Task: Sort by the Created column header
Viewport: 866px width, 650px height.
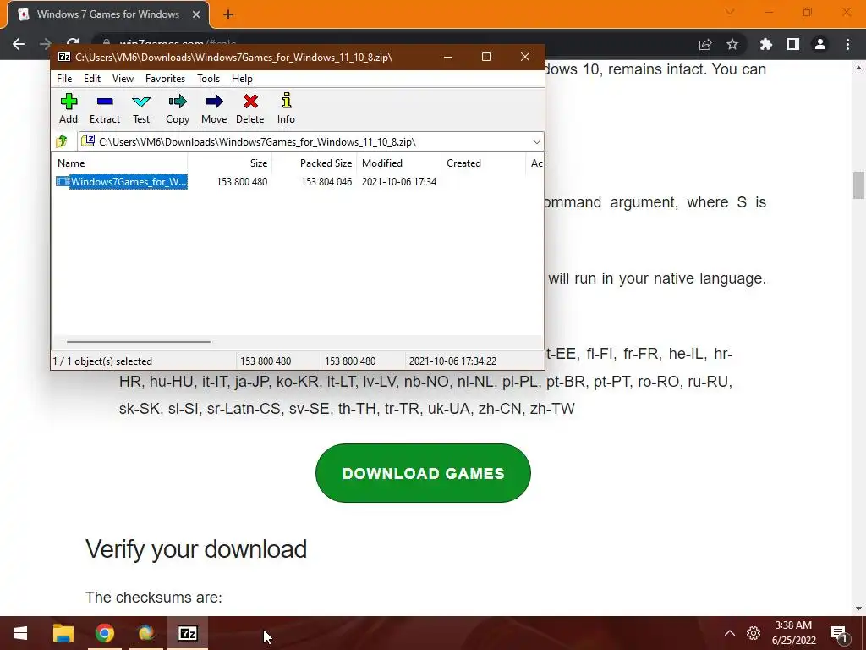Action: pos(483,163)
